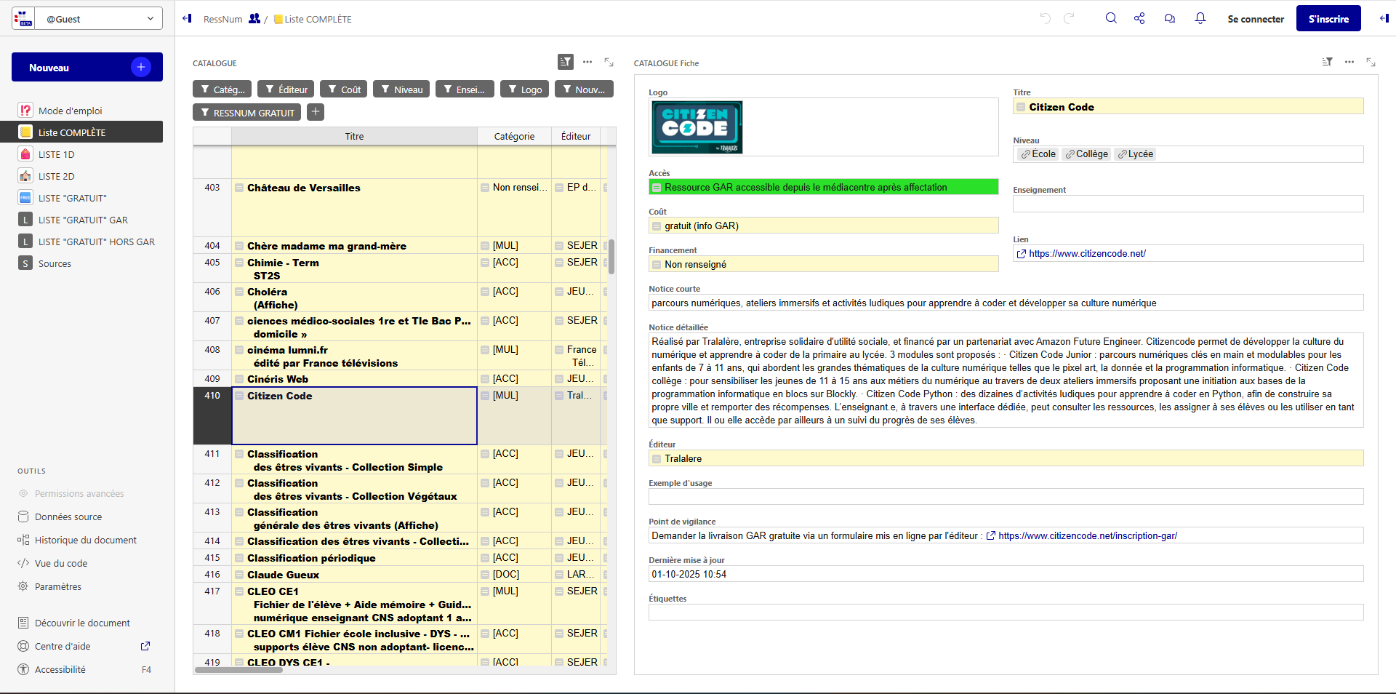Image resolution: width=1396 pixels, height=694 pixels.
Task: Toggle the RESSNUM GRATUIT filter
Action: click(x=247, y=113)
